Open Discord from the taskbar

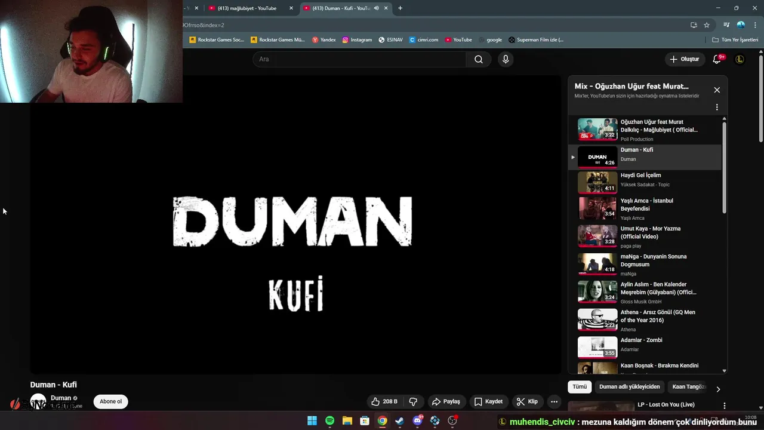coord(417,421)
